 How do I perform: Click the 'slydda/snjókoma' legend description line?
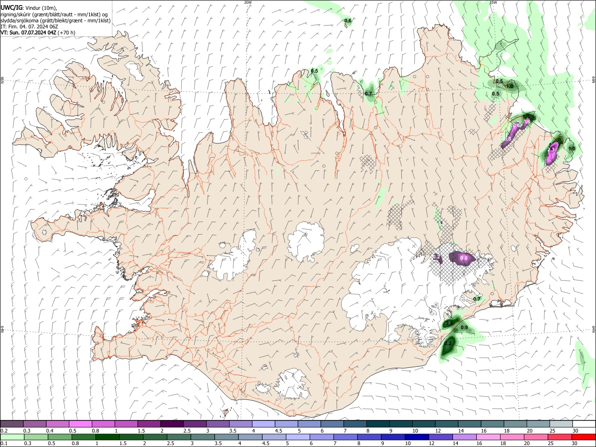(55, 20)
